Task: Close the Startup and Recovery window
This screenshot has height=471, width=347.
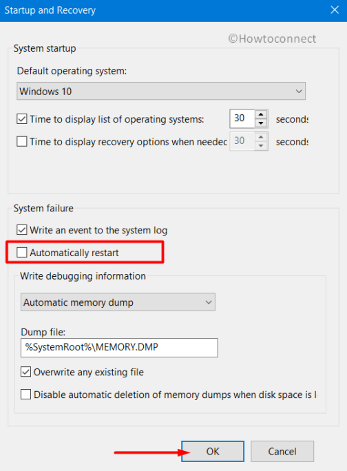Action: pyautogui.click(x=335, y=10)
